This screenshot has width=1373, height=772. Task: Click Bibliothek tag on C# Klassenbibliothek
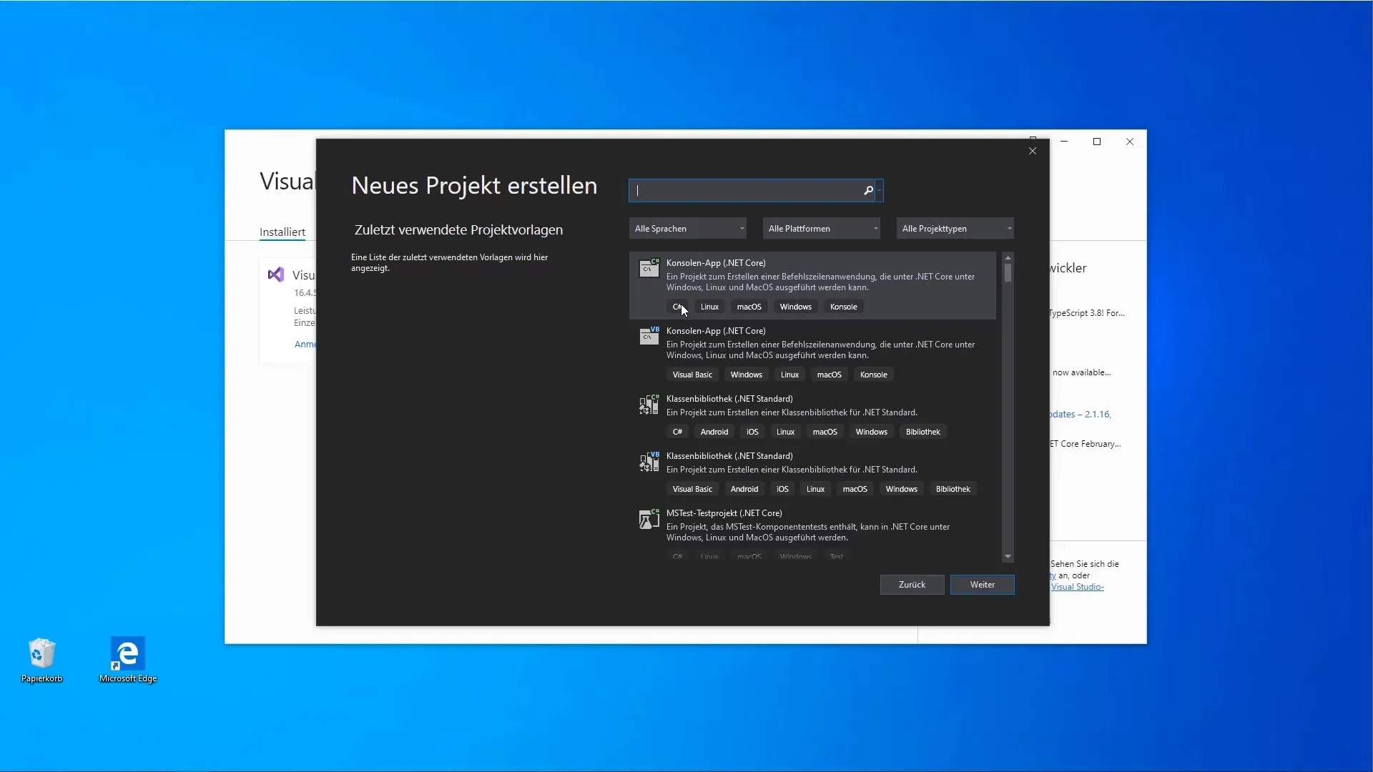click(922, 432)
